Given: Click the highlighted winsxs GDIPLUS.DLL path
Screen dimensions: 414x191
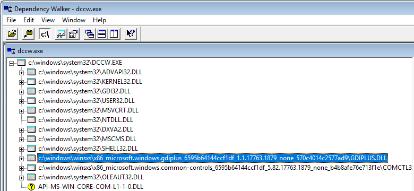Looking at the screenshot, I should (x=212, y=158).
